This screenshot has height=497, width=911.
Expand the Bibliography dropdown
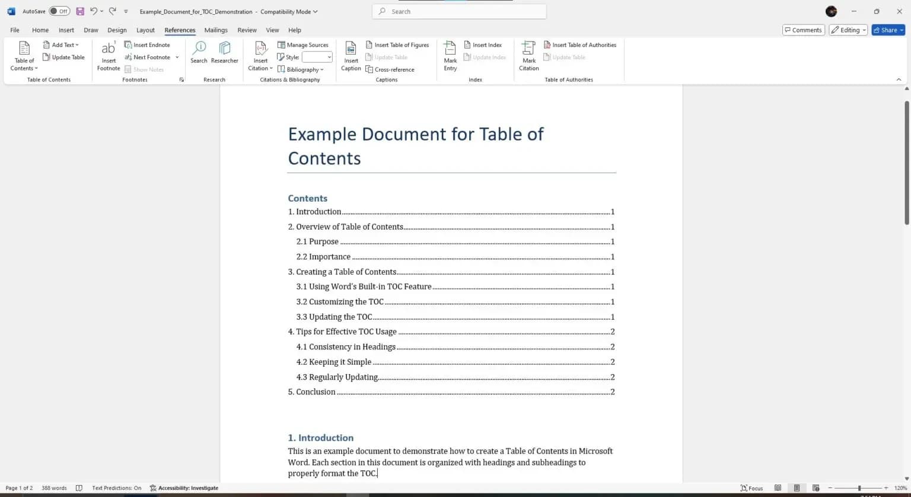pyautogui.click(x=301, y=70)
